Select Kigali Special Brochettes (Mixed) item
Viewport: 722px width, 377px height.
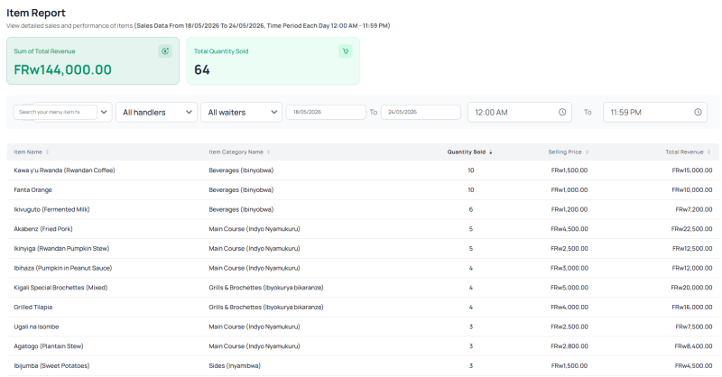click(x=60, y=288)
